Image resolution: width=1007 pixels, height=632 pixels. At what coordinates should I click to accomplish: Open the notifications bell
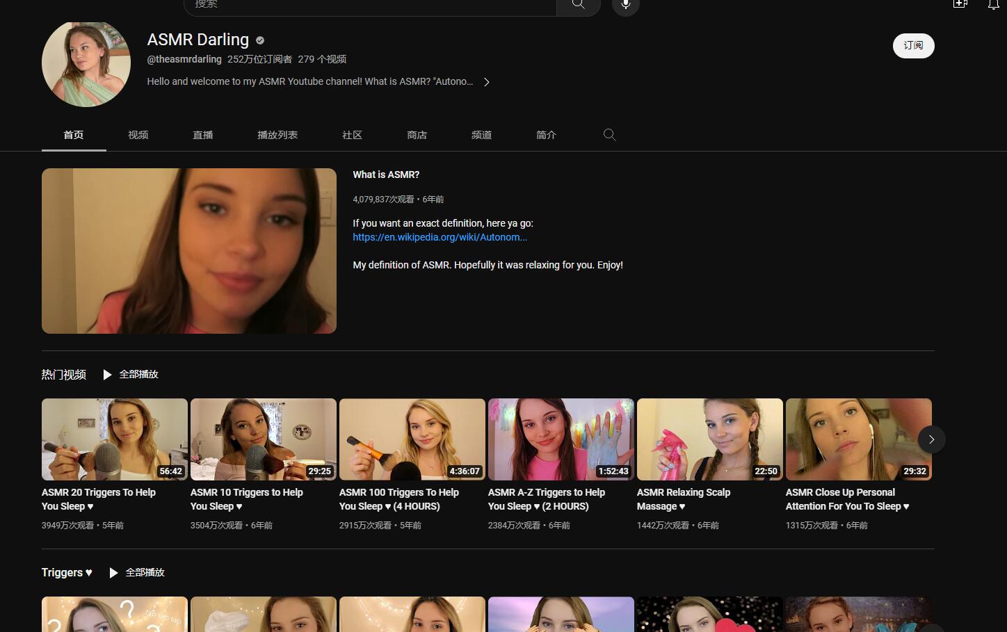coord(993,4)
